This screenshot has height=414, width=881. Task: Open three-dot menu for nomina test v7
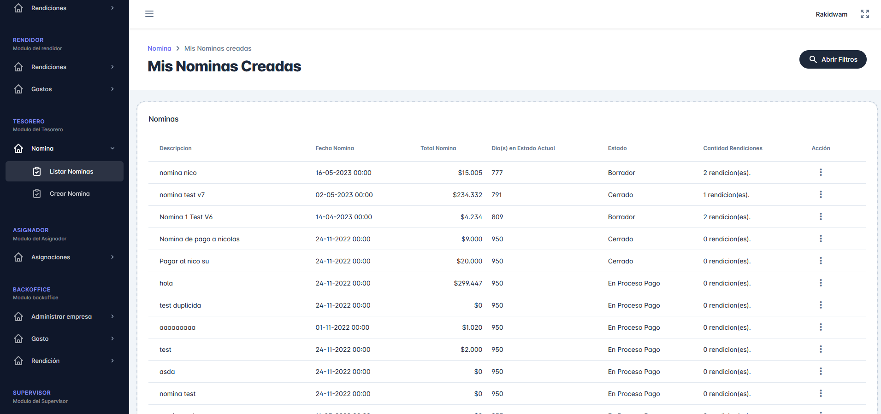820,194
